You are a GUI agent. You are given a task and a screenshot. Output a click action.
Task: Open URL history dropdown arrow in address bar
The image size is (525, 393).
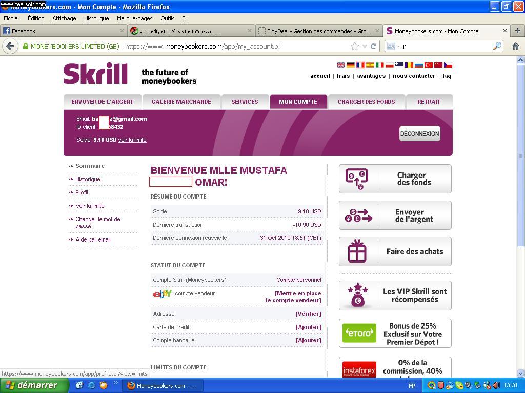pyautogui.click(x=365, y=47)
